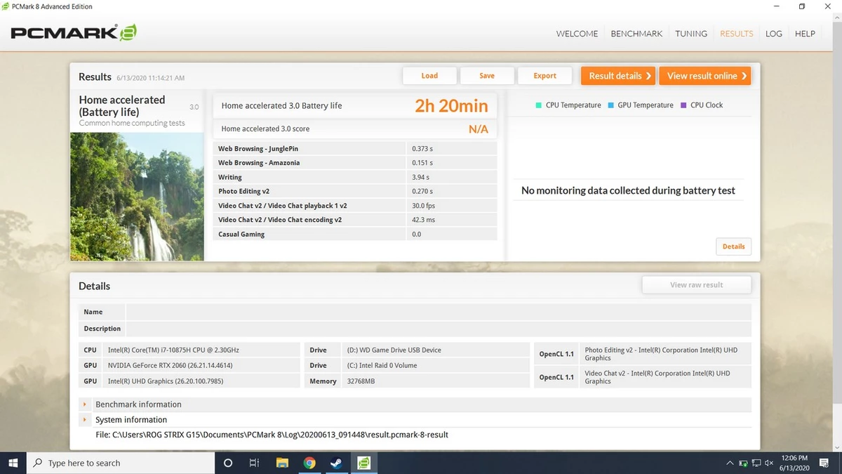Select the Results tab
This screenshot has height=474, width=842.
click(x=736, y=34)
